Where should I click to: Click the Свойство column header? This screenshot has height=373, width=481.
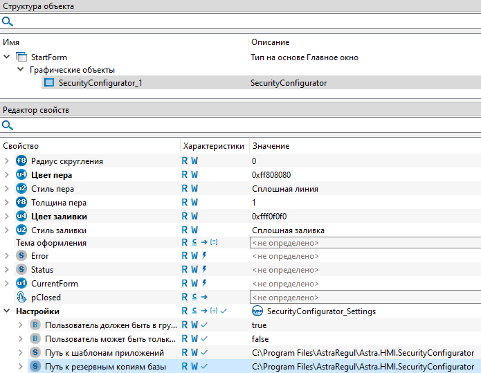tap(21, 146)
